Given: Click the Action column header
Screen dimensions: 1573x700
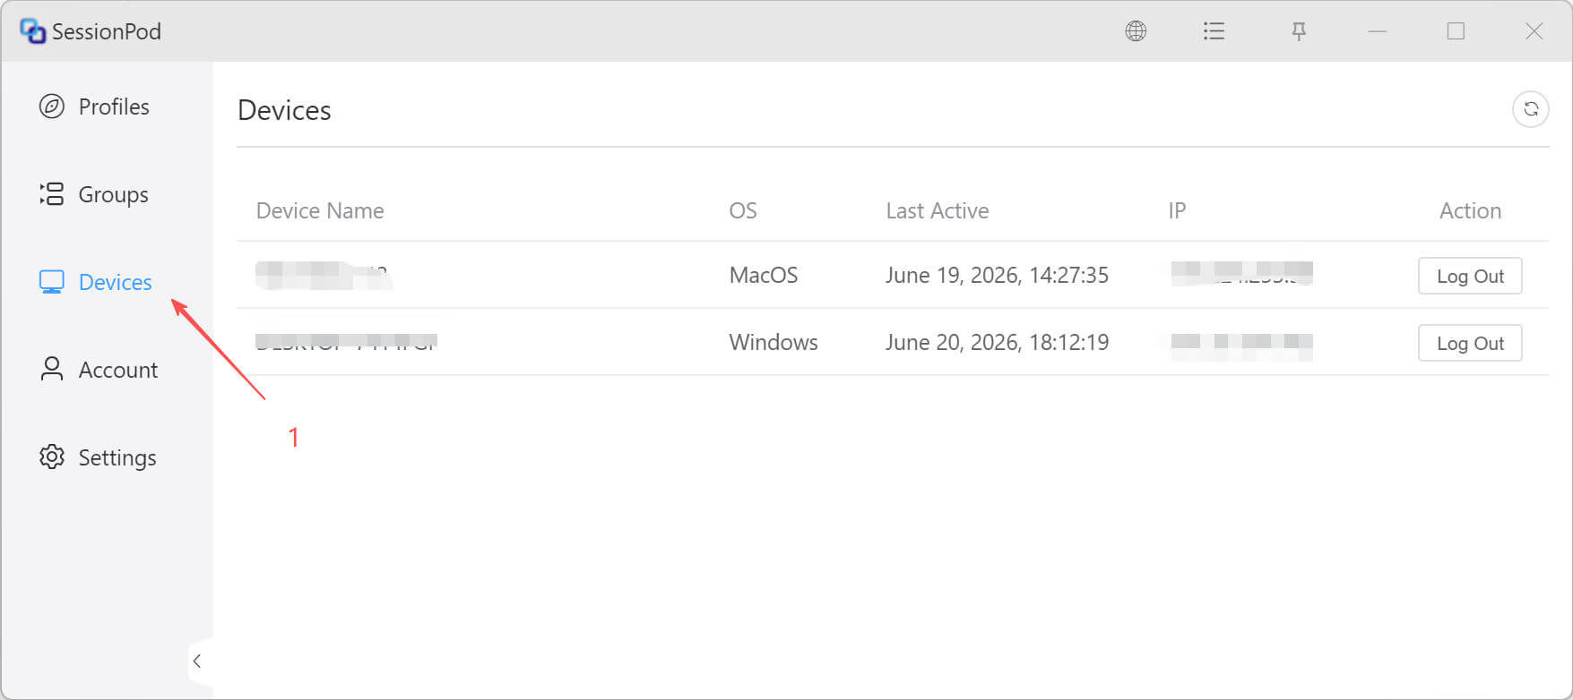Looking at the screenshot, I should coord(1470,210).
